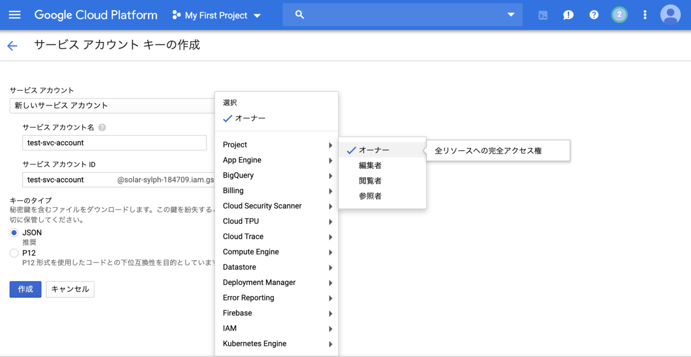Choose 参照者 role in Project submenu
691x357 pixels.
(382, 196)
